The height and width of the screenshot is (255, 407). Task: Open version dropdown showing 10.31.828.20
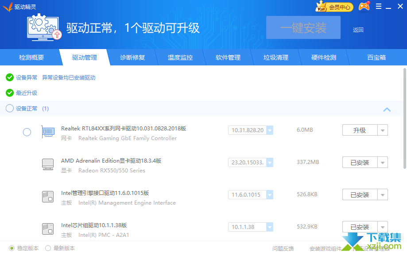coord(270,130)
